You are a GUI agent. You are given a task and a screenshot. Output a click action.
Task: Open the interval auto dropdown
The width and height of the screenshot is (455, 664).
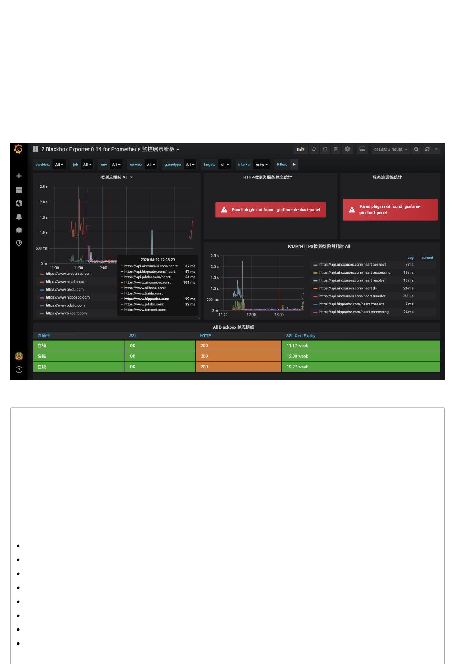[262, 165]
